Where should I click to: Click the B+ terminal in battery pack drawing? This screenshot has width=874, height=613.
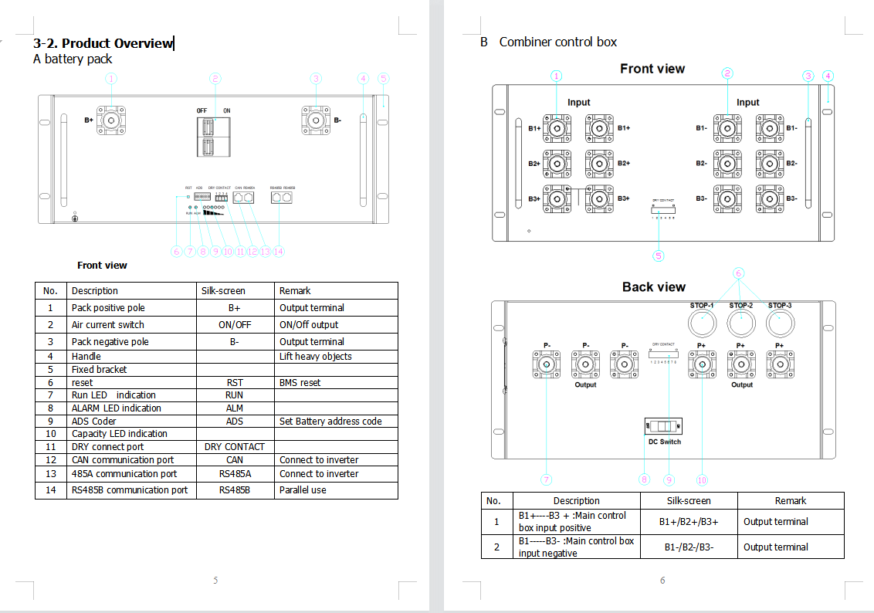[111, 120]
